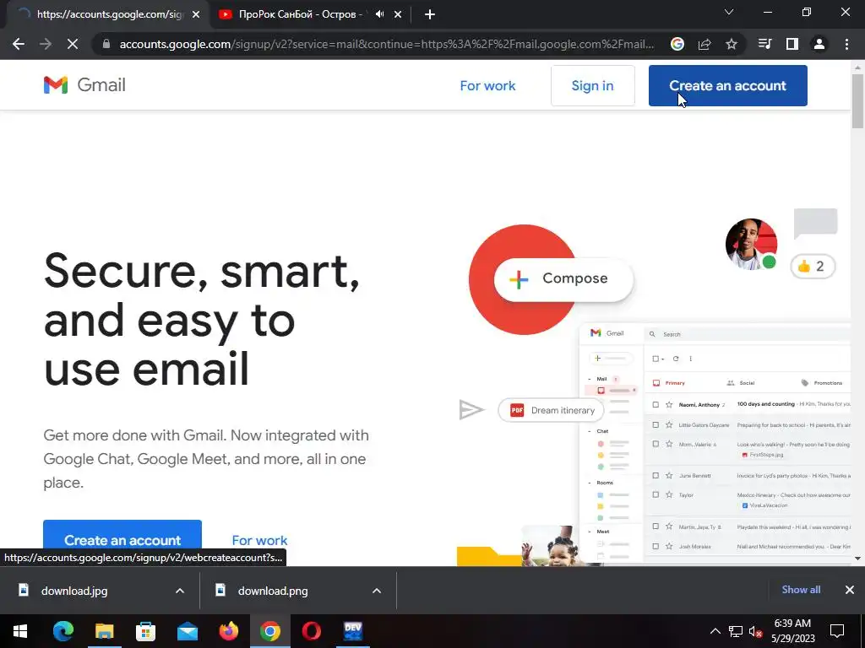Open File Explorer from the taskbar

(104, 631)
